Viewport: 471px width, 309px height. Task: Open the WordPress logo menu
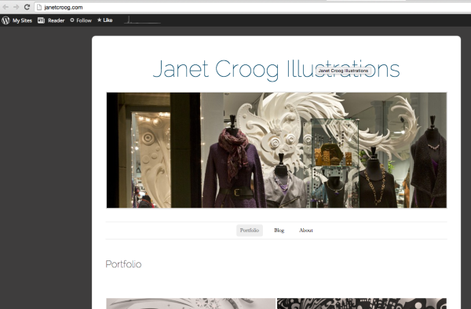5,20
